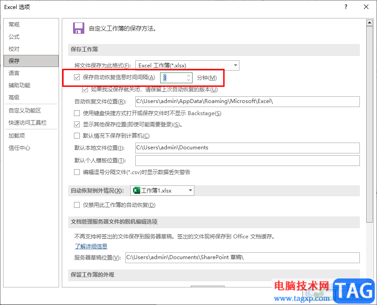Viewport: 377px width, 305px height.
Task: Click the purple floppy disk save icon
Action: pos(78,28)
